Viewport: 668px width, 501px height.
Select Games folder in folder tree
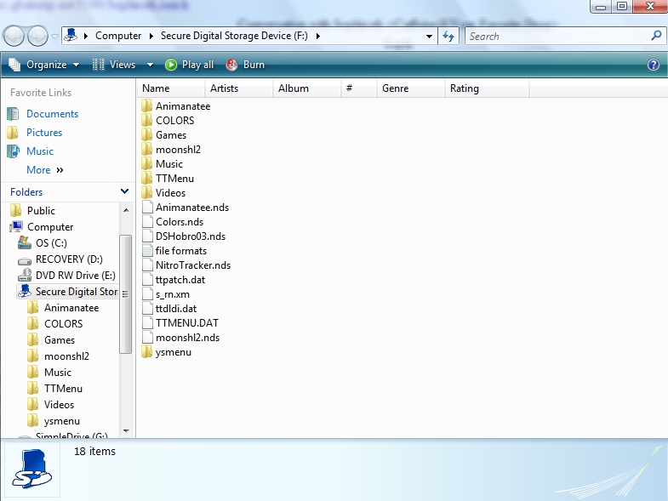coord(60,340)
